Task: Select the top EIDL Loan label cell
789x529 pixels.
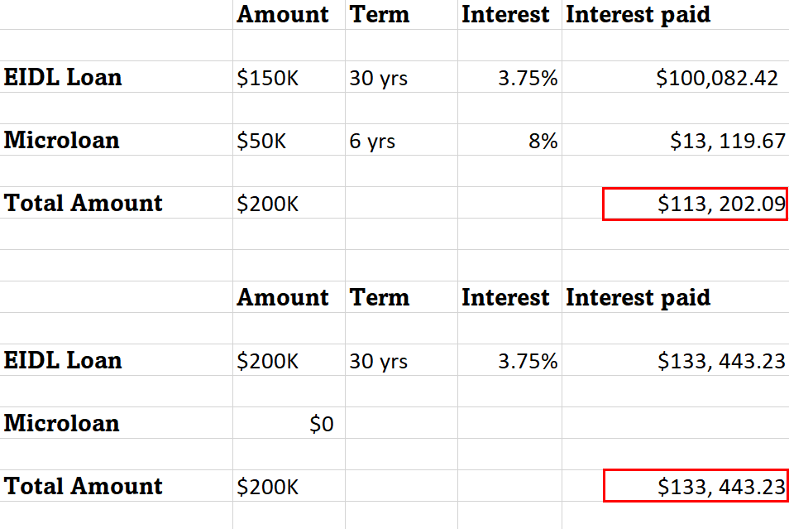Action: [x=116, y=77]
